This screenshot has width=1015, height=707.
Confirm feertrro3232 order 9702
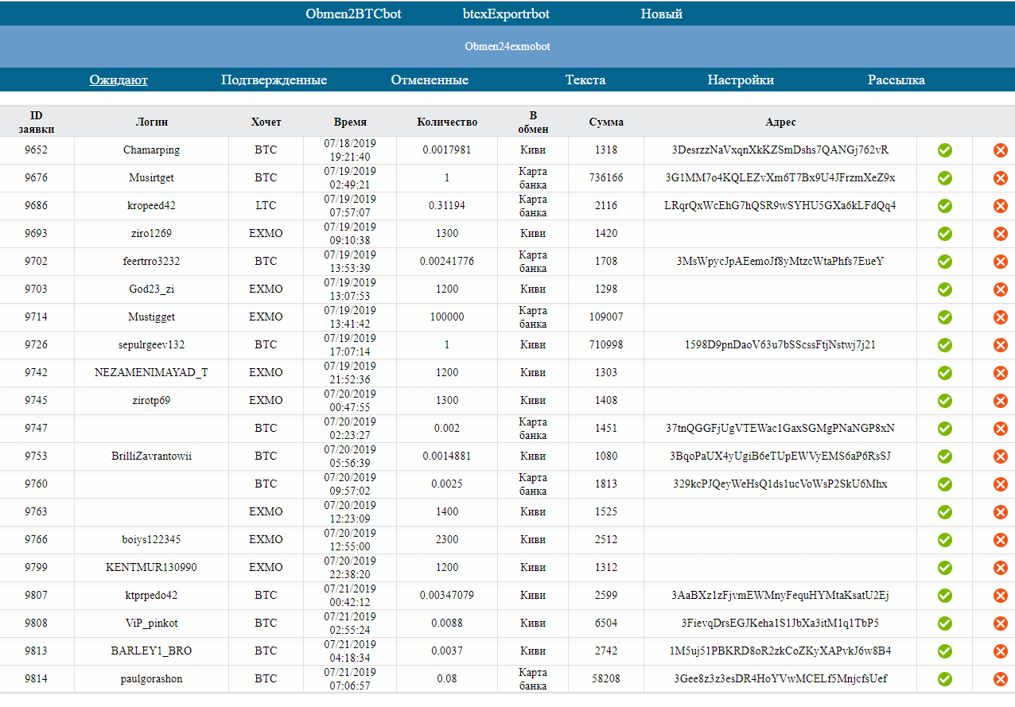point(945,262)
